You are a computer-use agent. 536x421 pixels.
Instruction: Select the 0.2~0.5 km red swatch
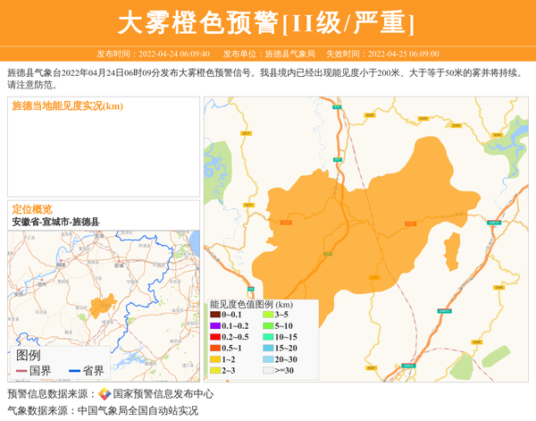pyautogui.click(x=215, y=337)
